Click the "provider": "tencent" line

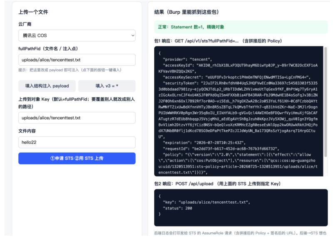coord(188,59)
